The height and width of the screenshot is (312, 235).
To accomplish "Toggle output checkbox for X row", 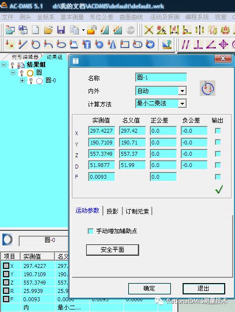I will pos(218,131).
